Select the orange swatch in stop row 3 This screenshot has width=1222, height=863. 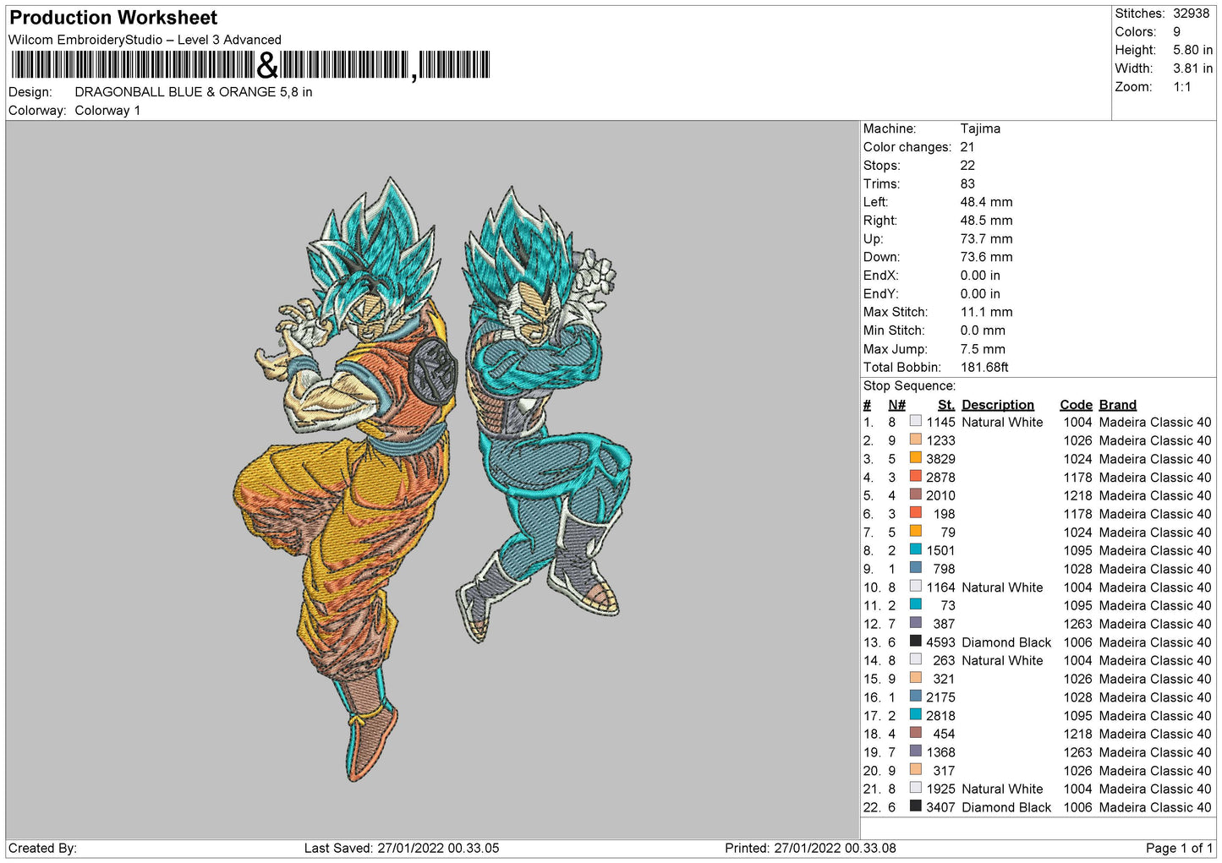pyautogui.click(x=915, y=458)
